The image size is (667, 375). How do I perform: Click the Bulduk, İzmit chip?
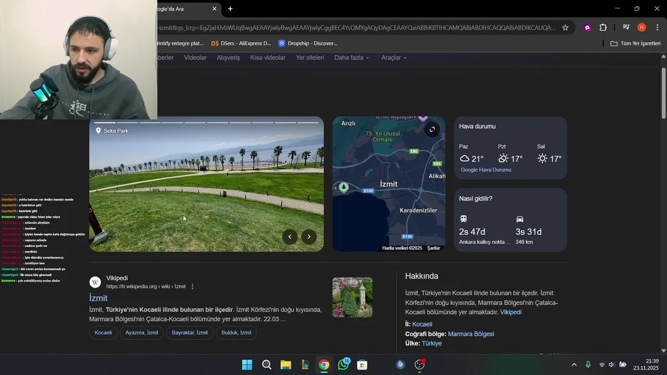237,333
